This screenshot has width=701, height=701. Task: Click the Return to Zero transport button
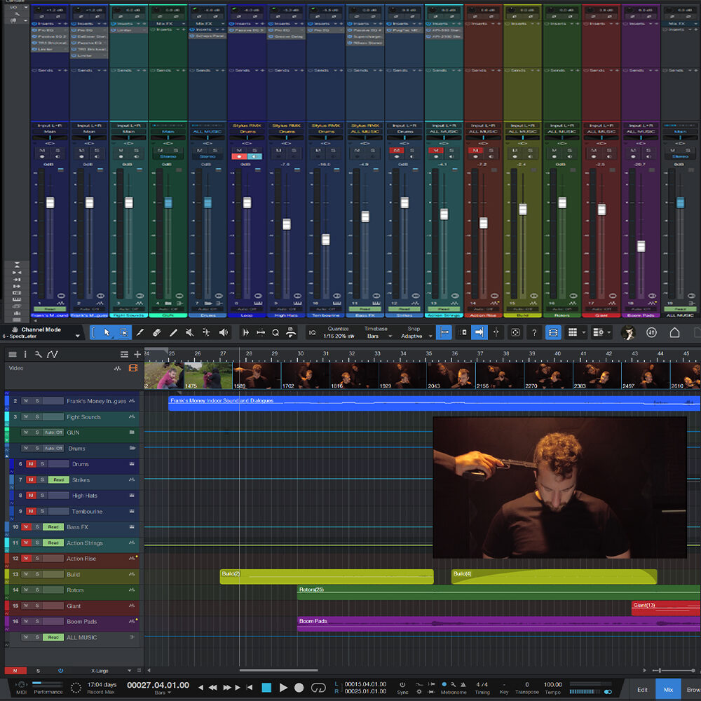250,688
